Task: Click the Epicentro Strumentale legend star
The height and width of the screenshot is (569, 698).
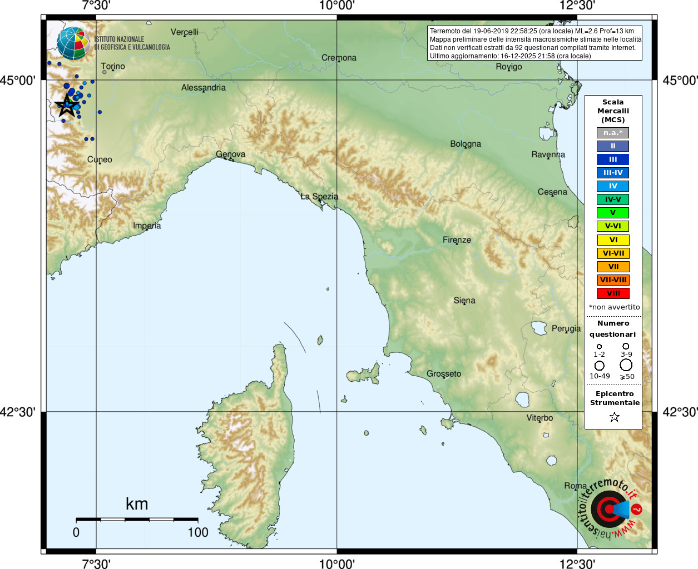Action: tap(615, 417)
